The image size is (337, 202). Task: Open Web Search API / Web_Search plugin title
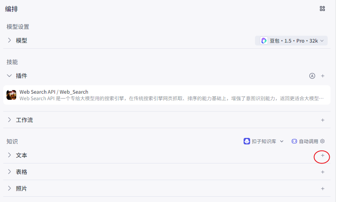coord(54,92)
